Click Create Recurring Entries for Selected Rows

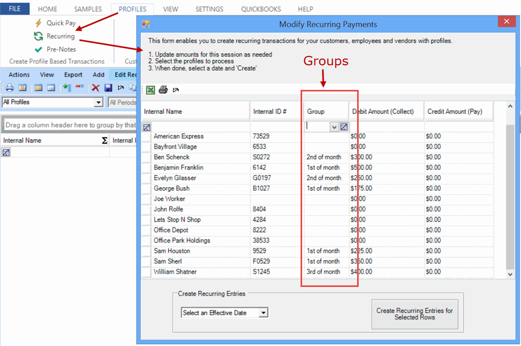[414, 314]
